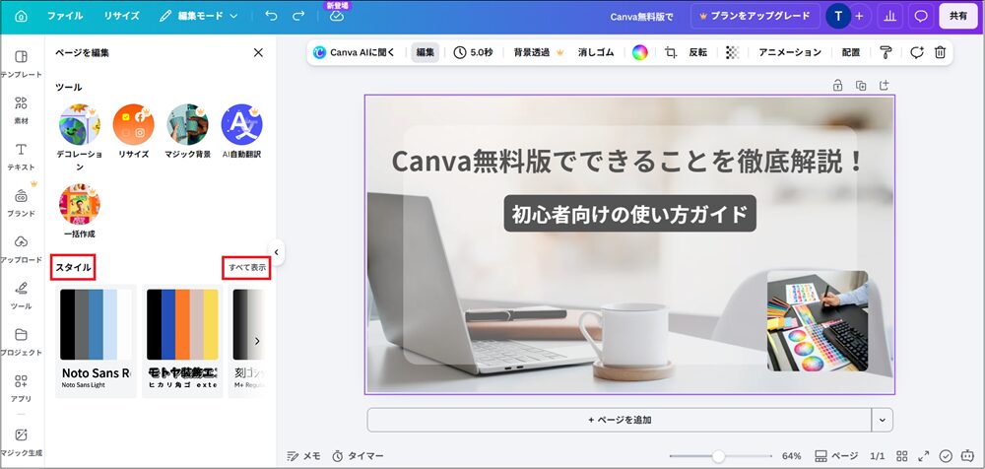985x469 pixels.
Task: Open the テキスト sidebar tab
Action: pos(22,157)
